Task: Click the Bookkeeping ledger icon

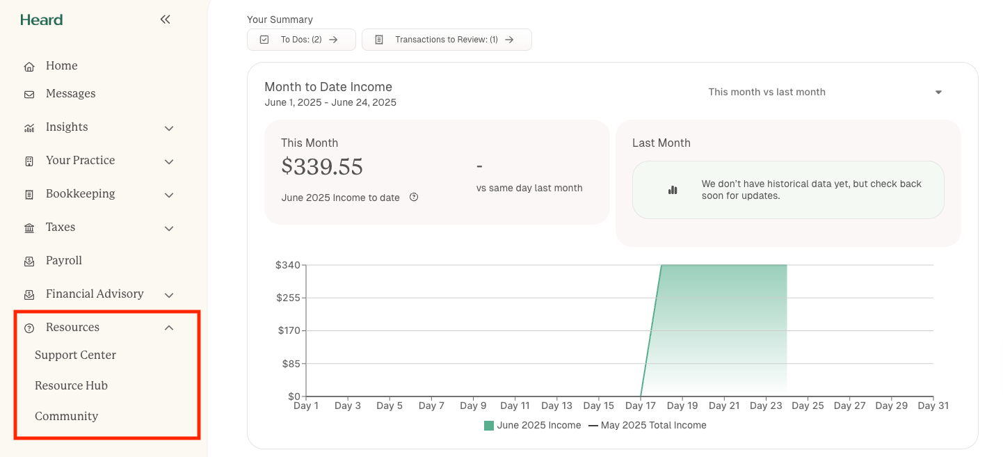Action: 29,195
